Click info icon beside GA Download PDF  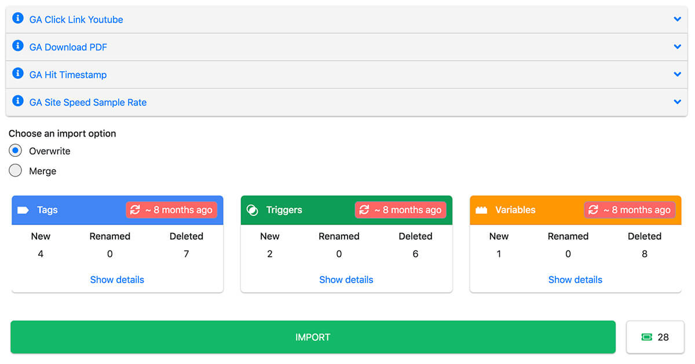(18, 46)
